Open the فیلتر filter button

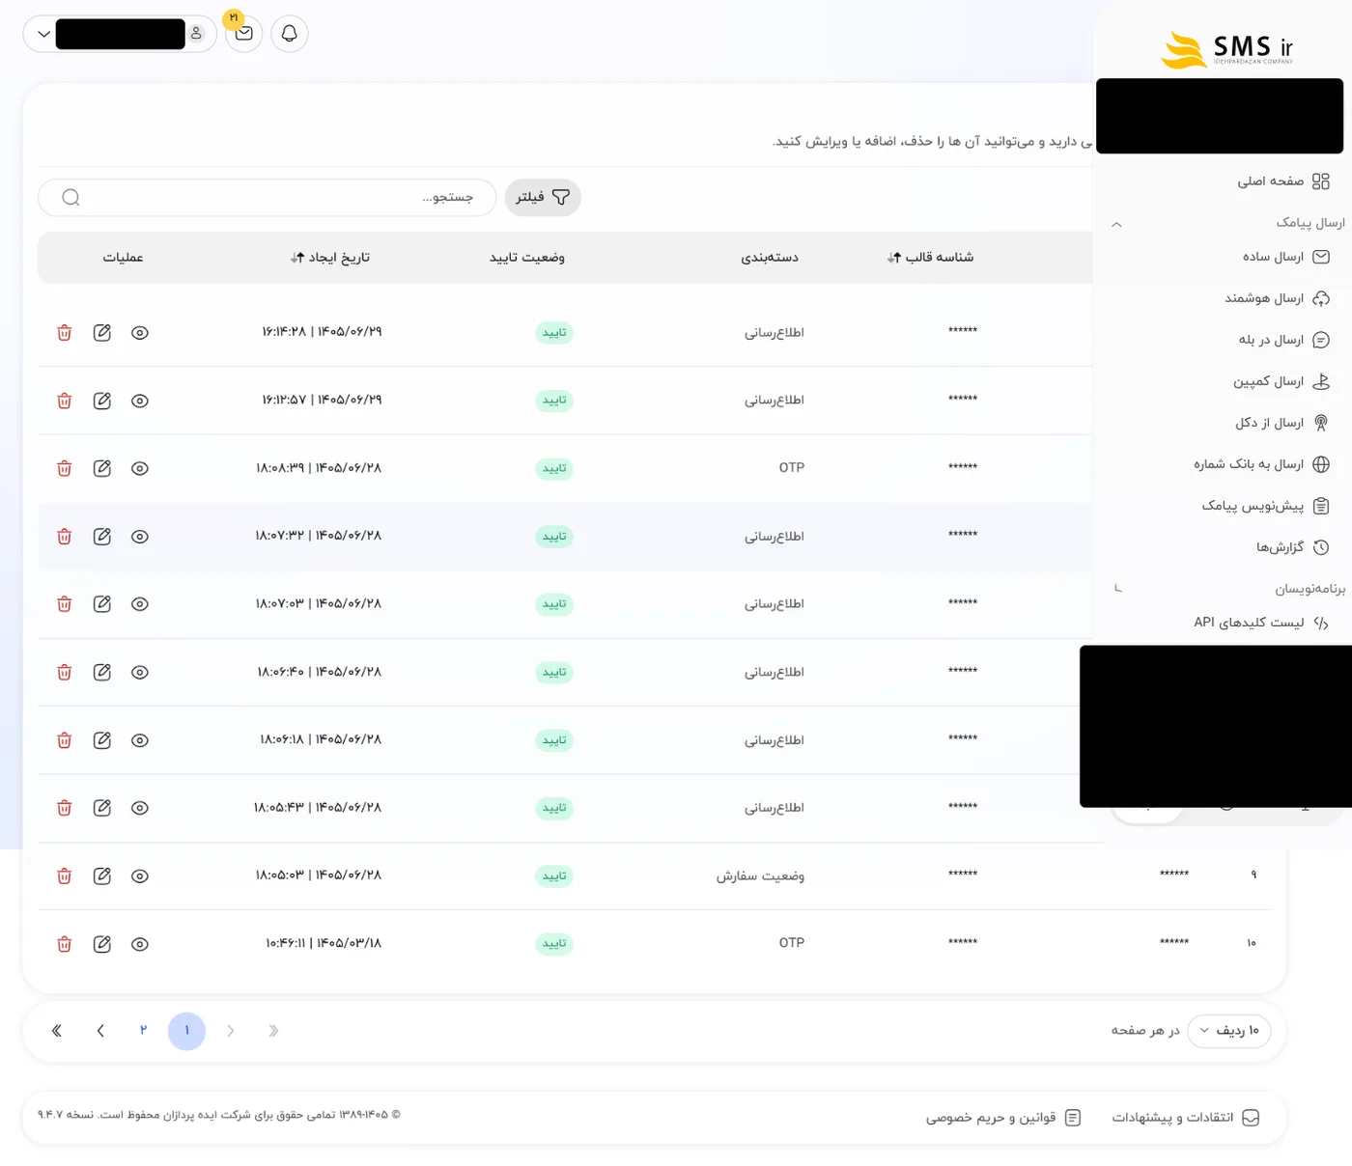point(543,198)
